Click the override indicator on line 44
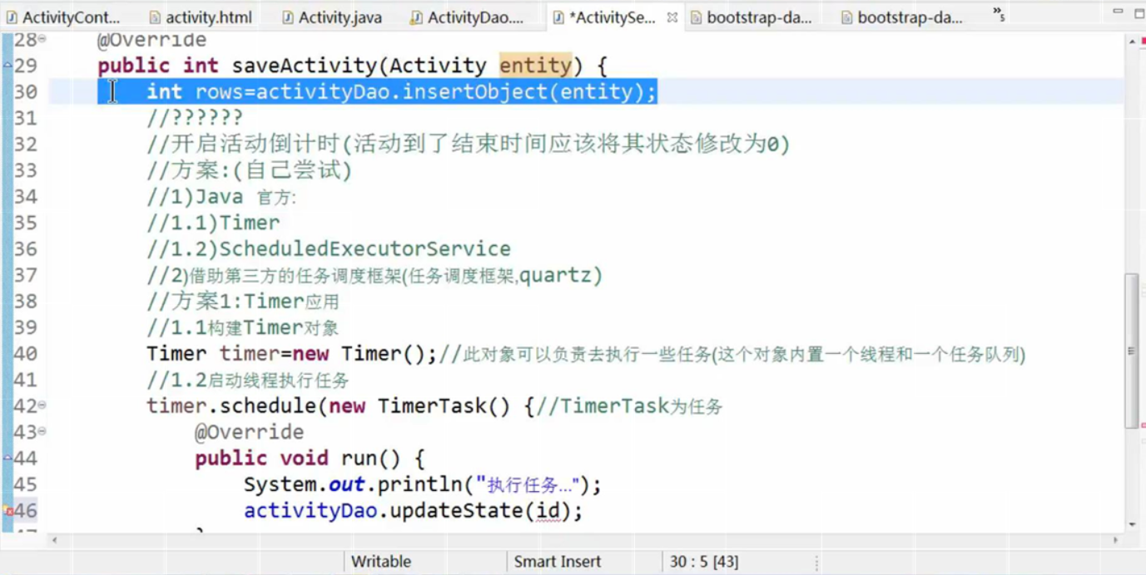Screen dimensions: 1146x575 (7, 457)
